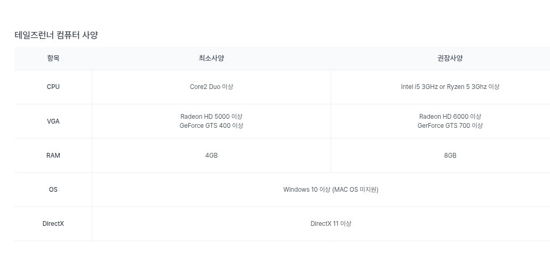Image resolution: width=550 pixels, height=277 pixels.
Task: Select Radeon HD 5000 이상 text
Action: point(211,116)
